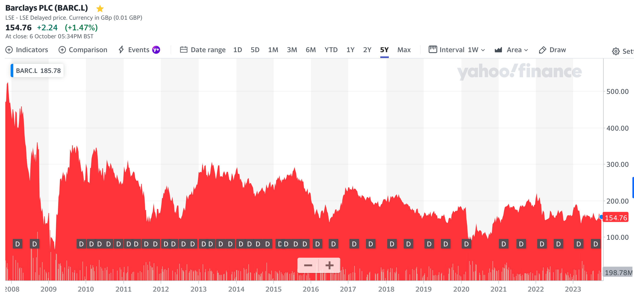Screen dimensions: 634x298
Task: Click the Date range button label
Action: point(208,50)
